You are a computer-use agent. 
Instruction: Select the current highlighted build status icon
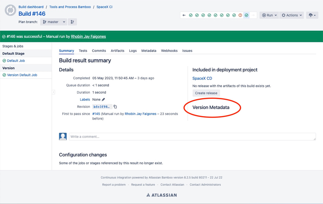coord(246,15)
